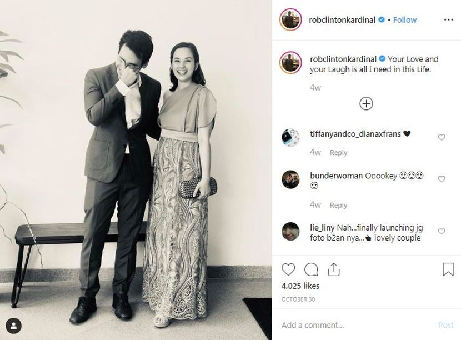Like lie_liny's comment
Viewport: 461px width, 340px height.
tap(442, 231)
